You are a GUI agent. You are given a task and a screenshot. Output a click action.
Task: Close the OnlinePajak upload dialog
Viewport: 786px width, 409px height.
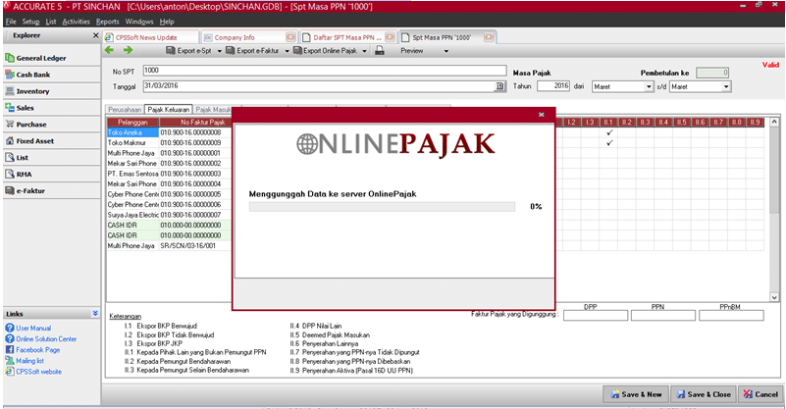coord(542,115)
